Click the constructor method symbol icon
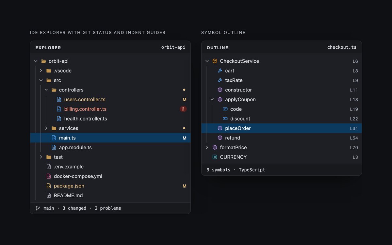Screen dimensions: 392x245 [x=220, y=90]
